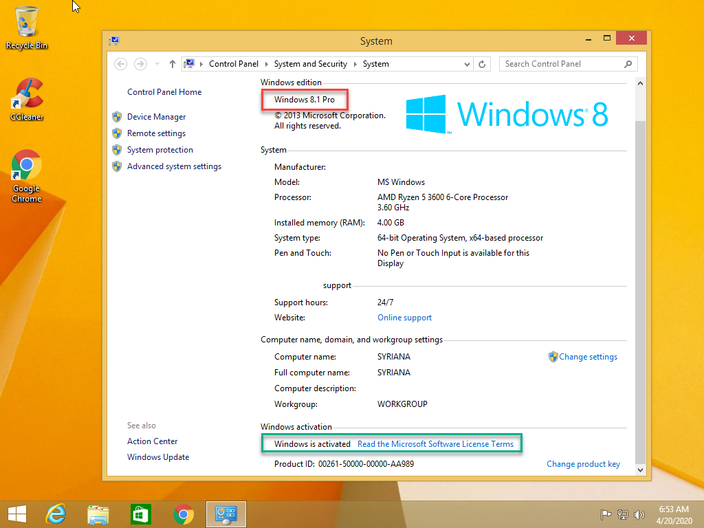Click scrollbar up arrow
This screenshot has height=528, width=704.
(640, 83)
